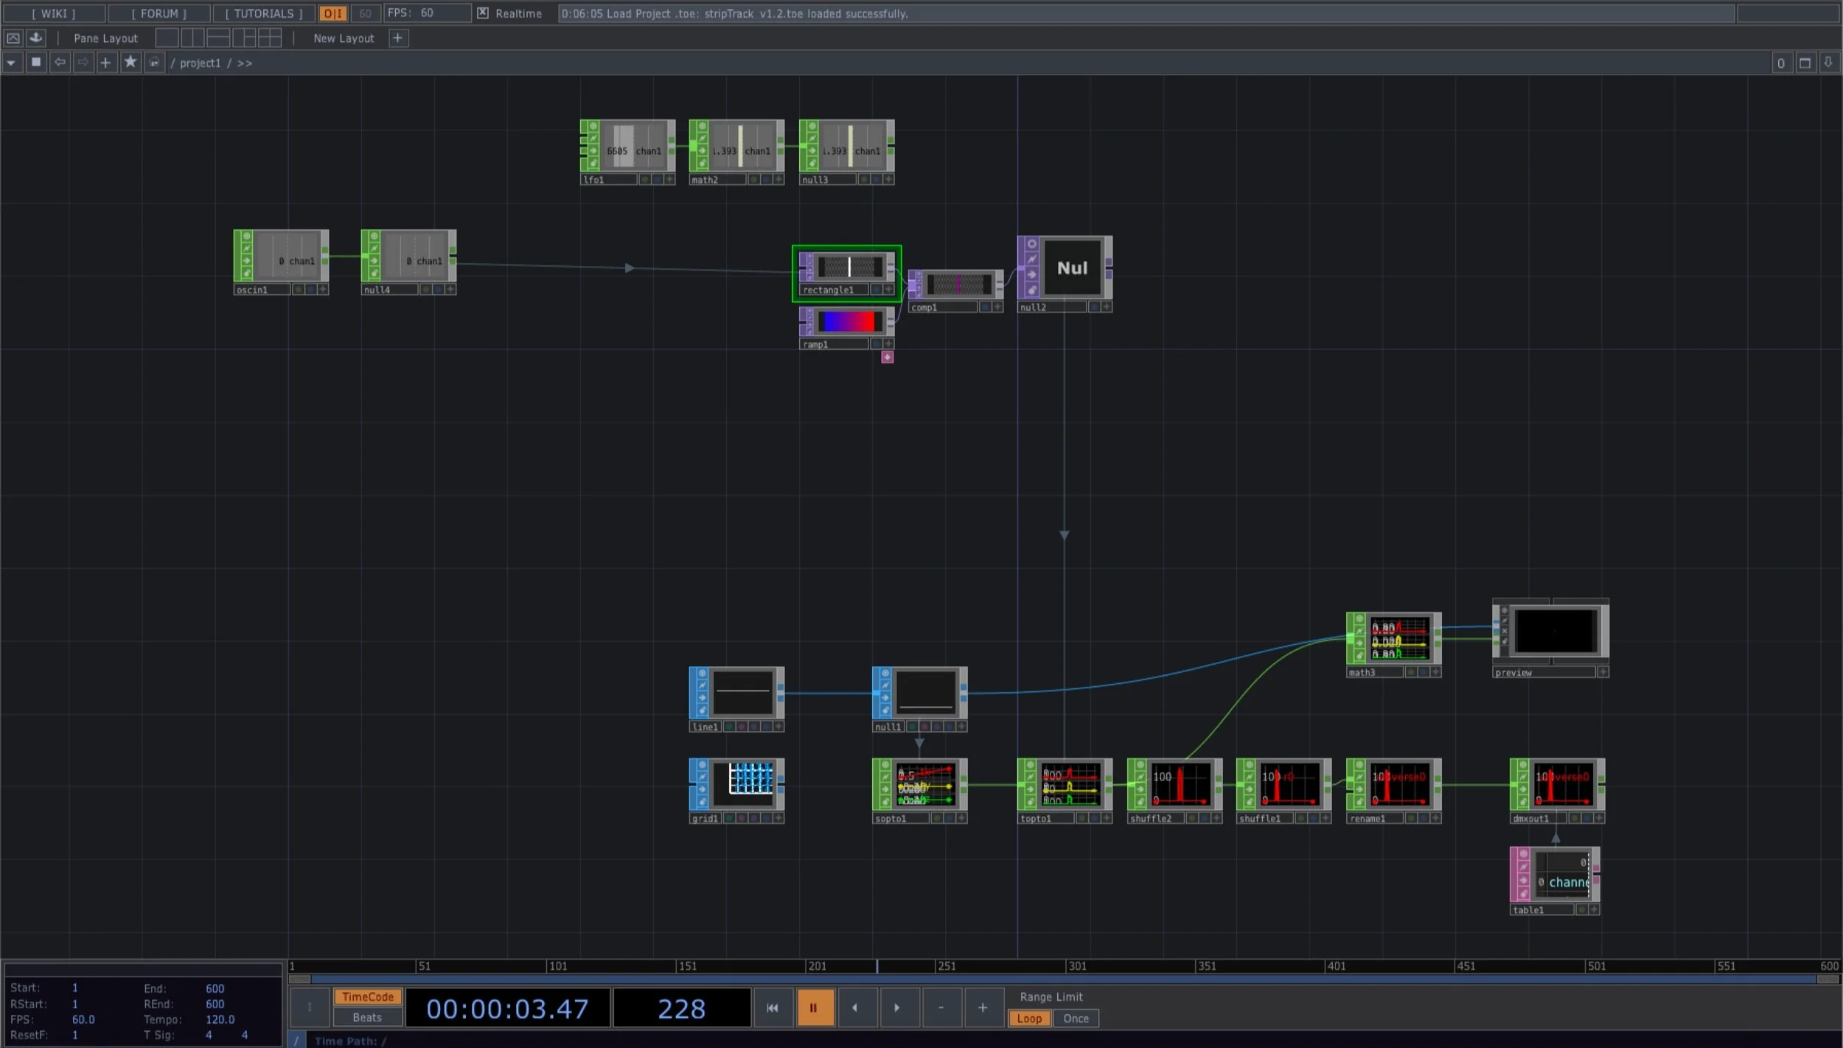1843x1048 pixels.
Task: Step forward one frame
Action: [x=896, y=1007]
